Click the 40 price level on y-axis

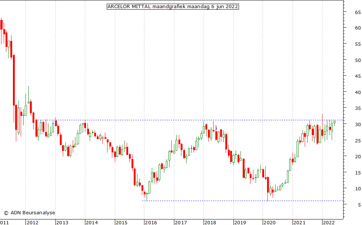(358, 93)
